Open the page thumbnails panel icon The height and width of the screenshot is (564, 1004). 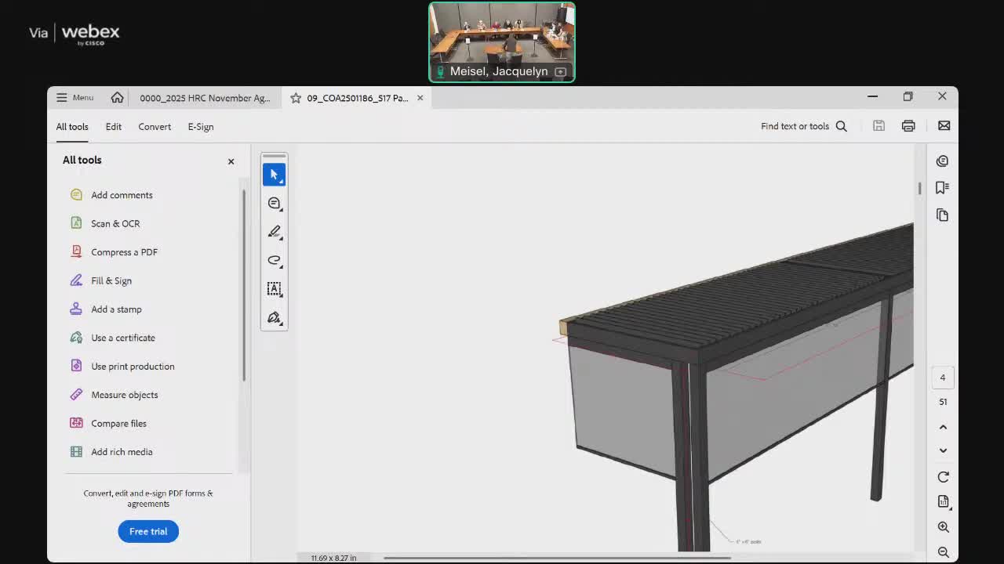(942, 215)
